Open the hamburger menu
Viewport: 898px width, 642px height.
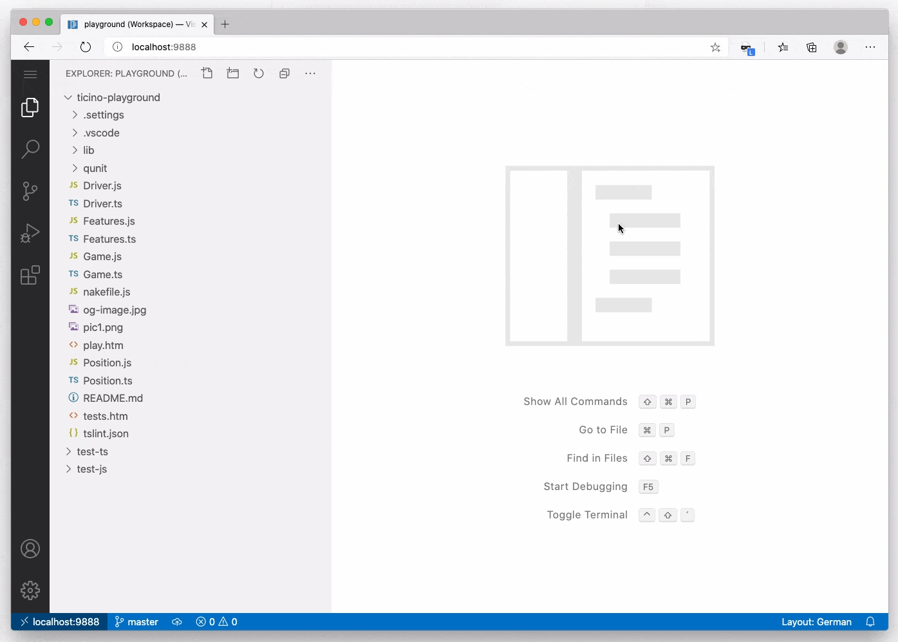30,74
